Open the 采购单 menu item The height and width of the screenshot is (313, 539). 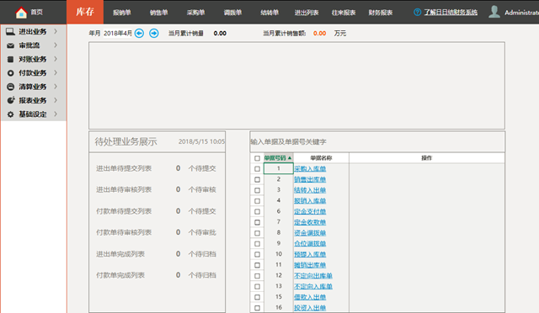click(196, 13)
